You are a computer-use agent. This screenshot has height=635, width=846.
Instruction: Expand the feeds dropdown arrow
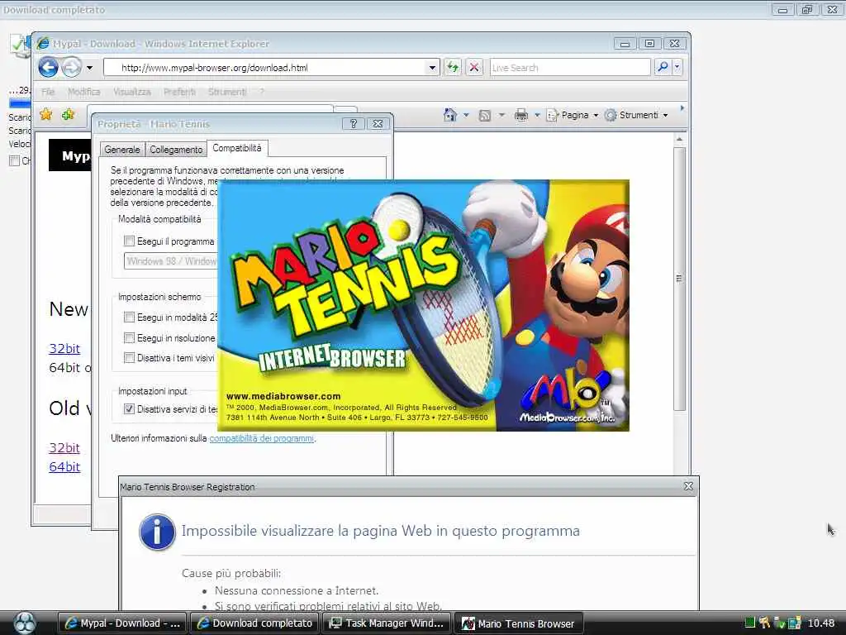click(x=501, y=115)
